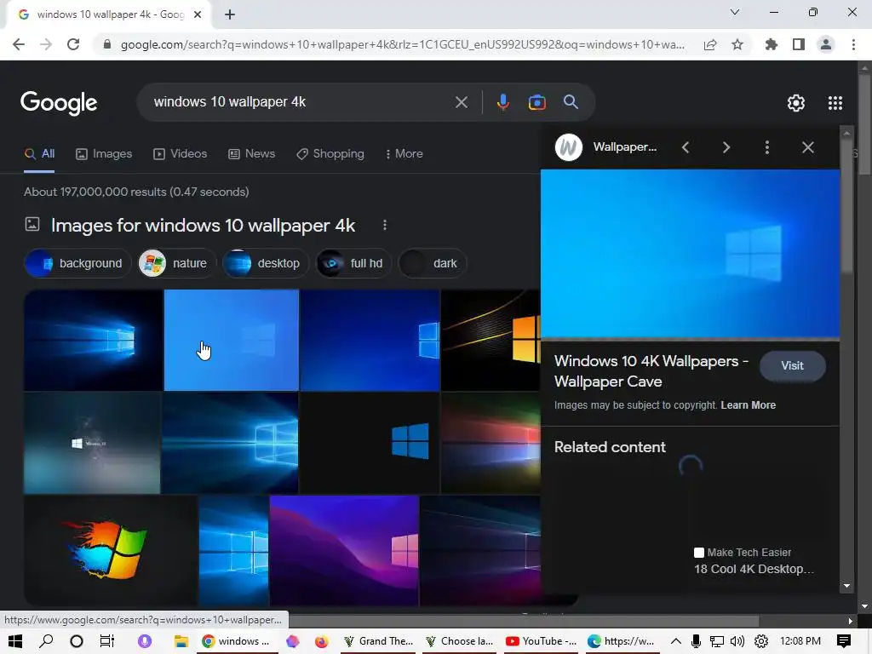The width and height of the screenshot is (872, 654).
Task: Filter images by nature chip
Action: (x=176, y=264)
